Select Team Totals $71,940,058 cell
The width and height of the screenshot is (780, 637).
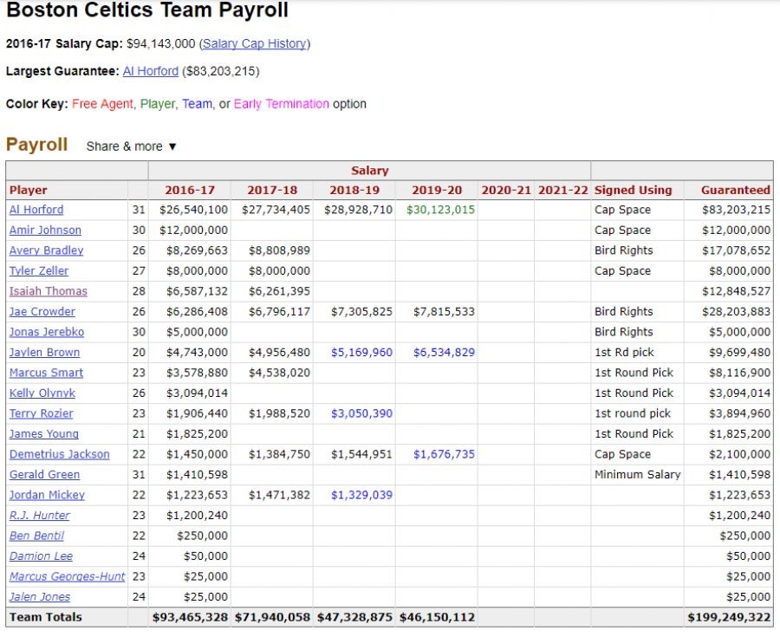pyautogui.click(x=272, y=618)
